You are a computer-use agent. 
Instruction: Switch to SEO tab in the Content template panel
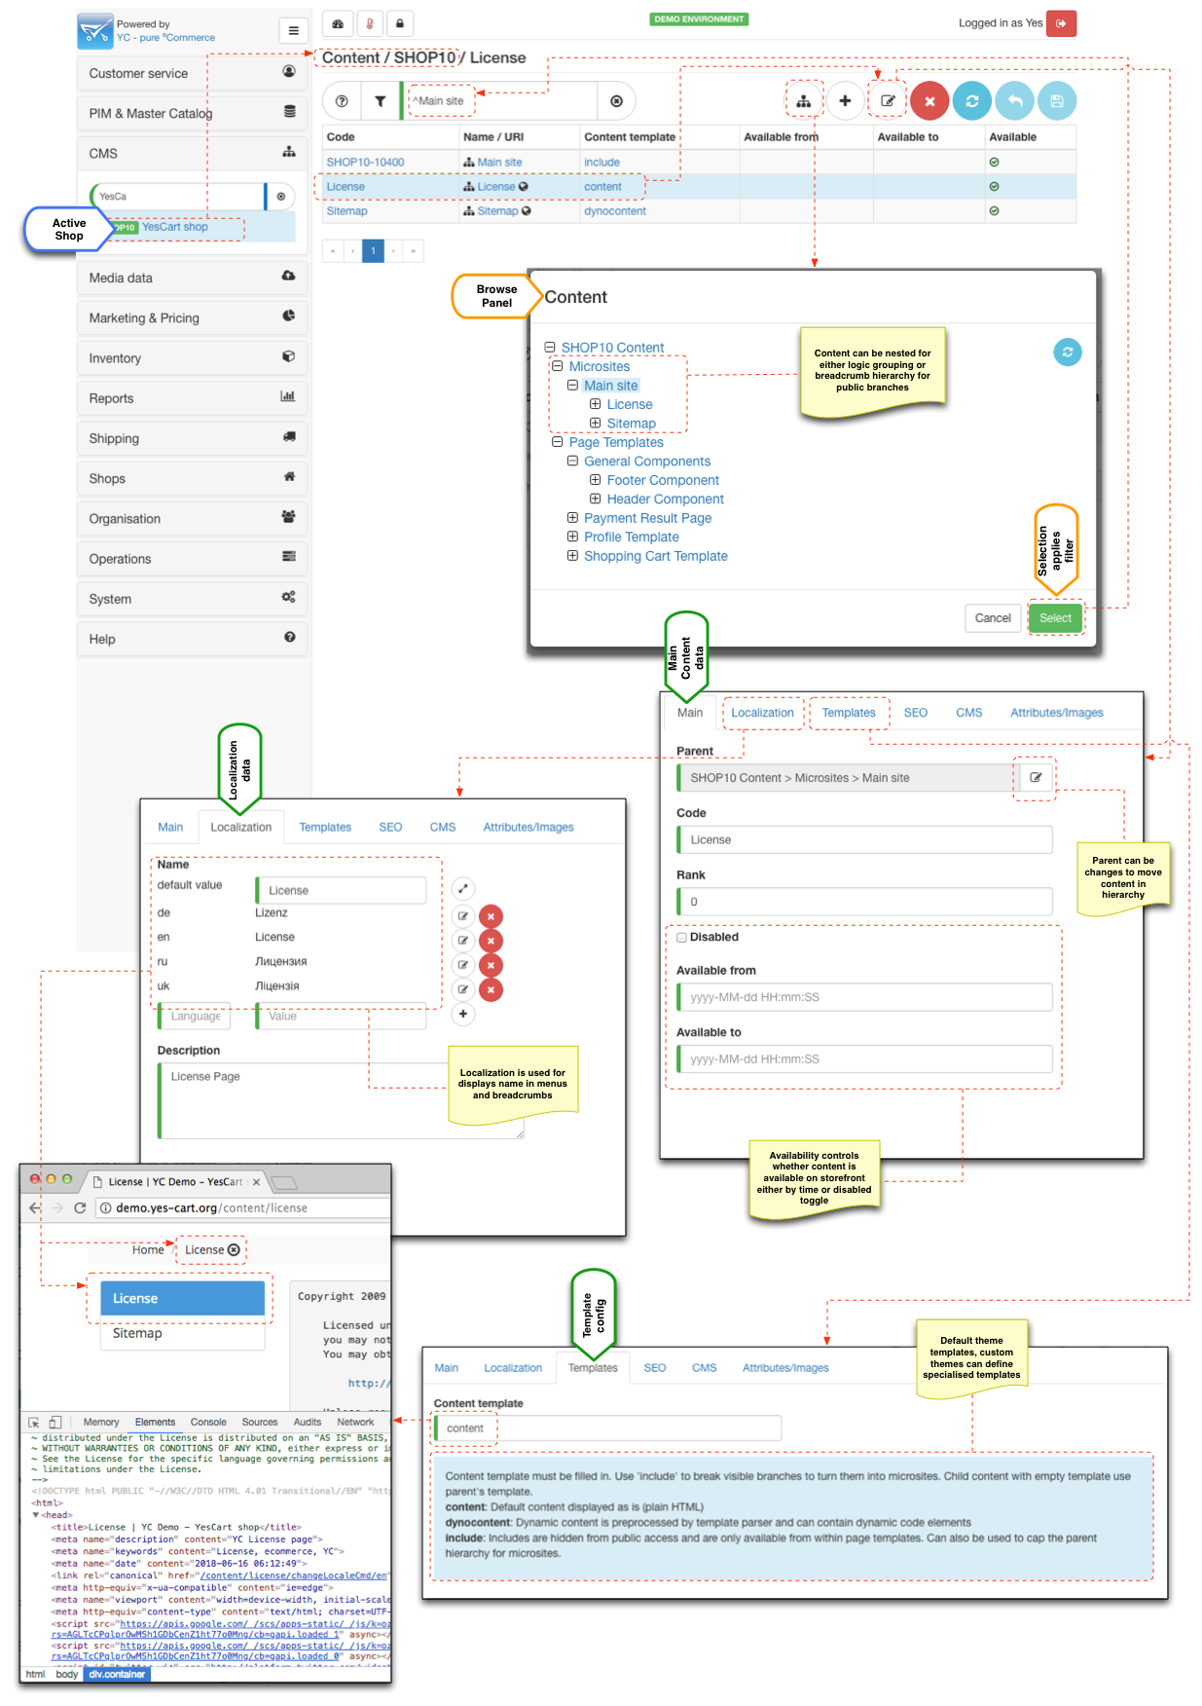655,1368
